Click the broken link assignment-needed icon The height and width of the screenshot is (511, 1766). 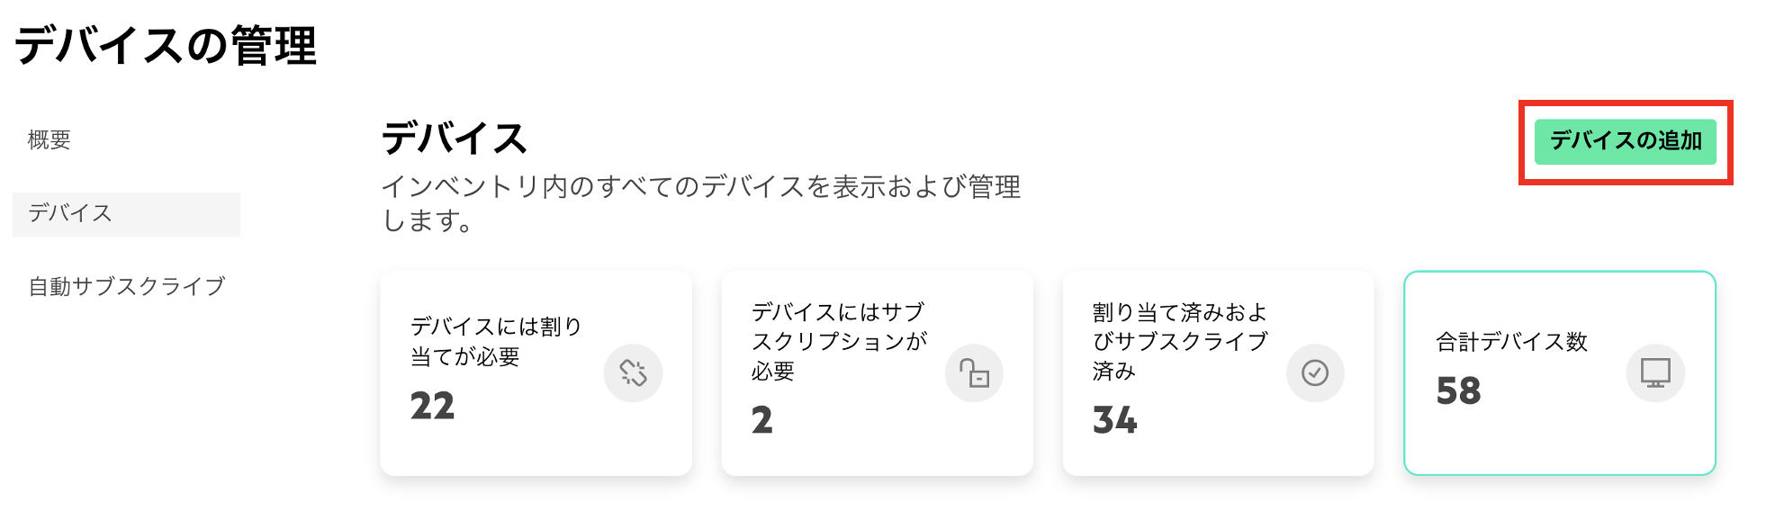(x=633, y=372)
